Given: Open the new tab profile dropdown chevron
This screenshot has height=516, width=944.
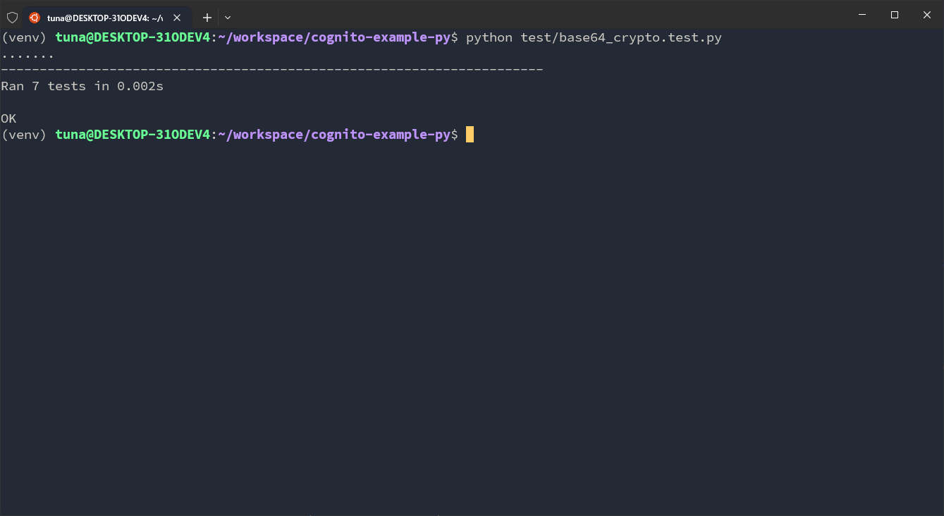Looking at the screenshot, I should 227,18.
